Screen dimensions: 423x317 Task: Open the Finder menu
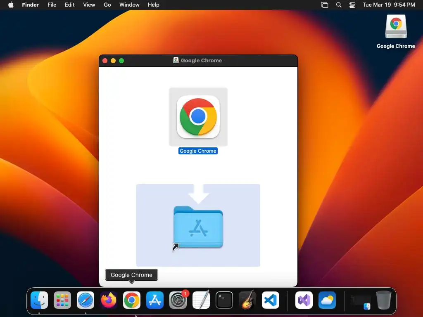(x=31, y=5)
